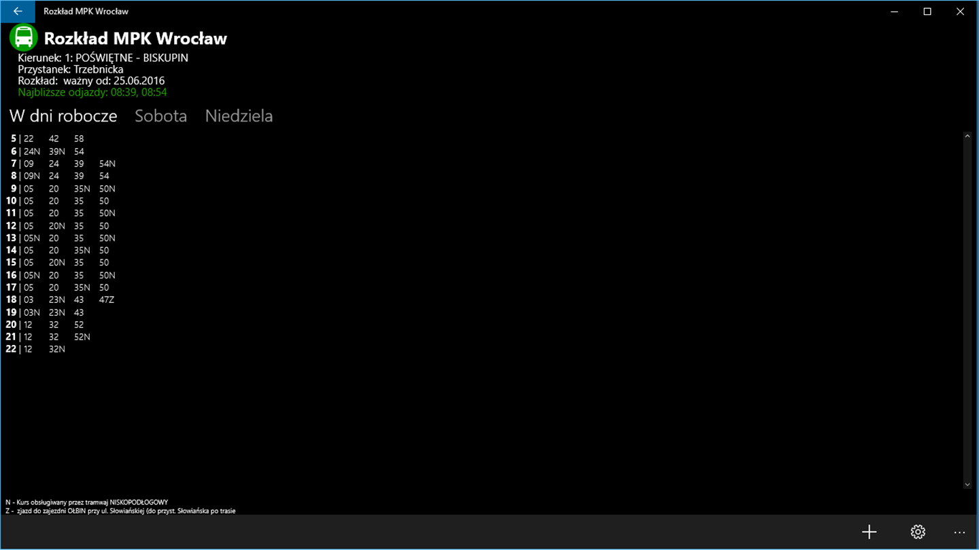Click the green bus app logo
The image size is (979, 550).
coord(23,38)
